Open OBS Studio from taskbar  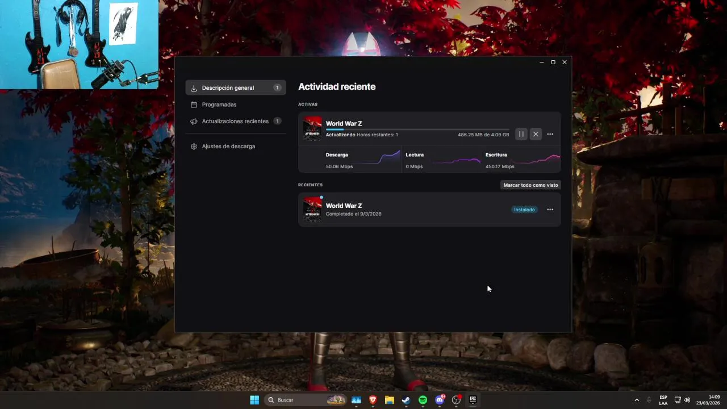(456, 400)
